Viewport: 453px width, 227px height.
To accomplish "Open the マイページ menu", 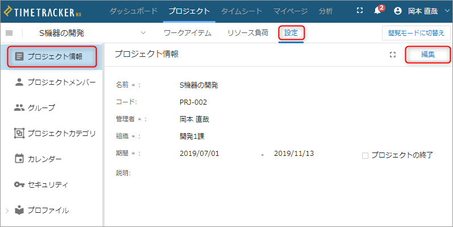I will 290,11.
